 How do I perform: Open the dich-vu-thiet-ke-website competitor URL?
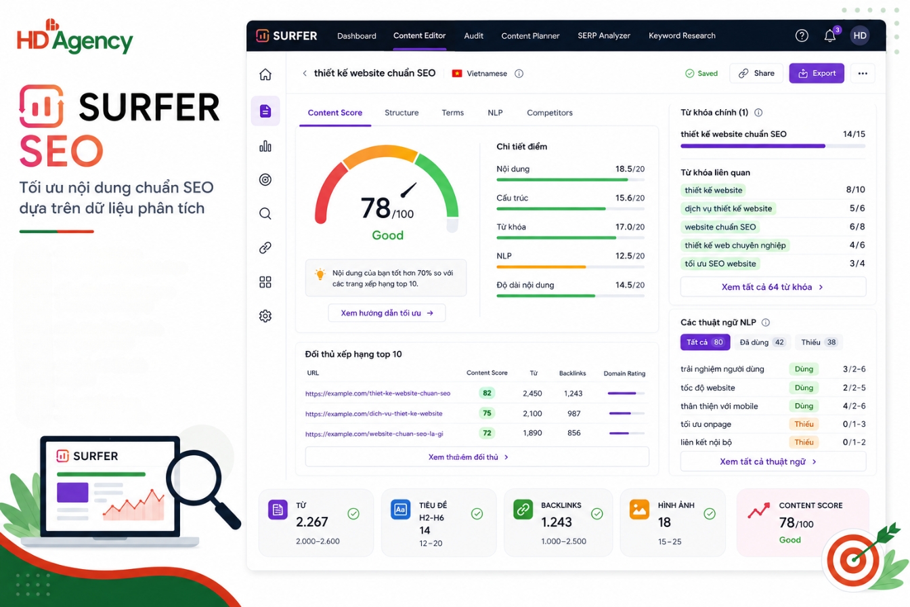point(374,413)
